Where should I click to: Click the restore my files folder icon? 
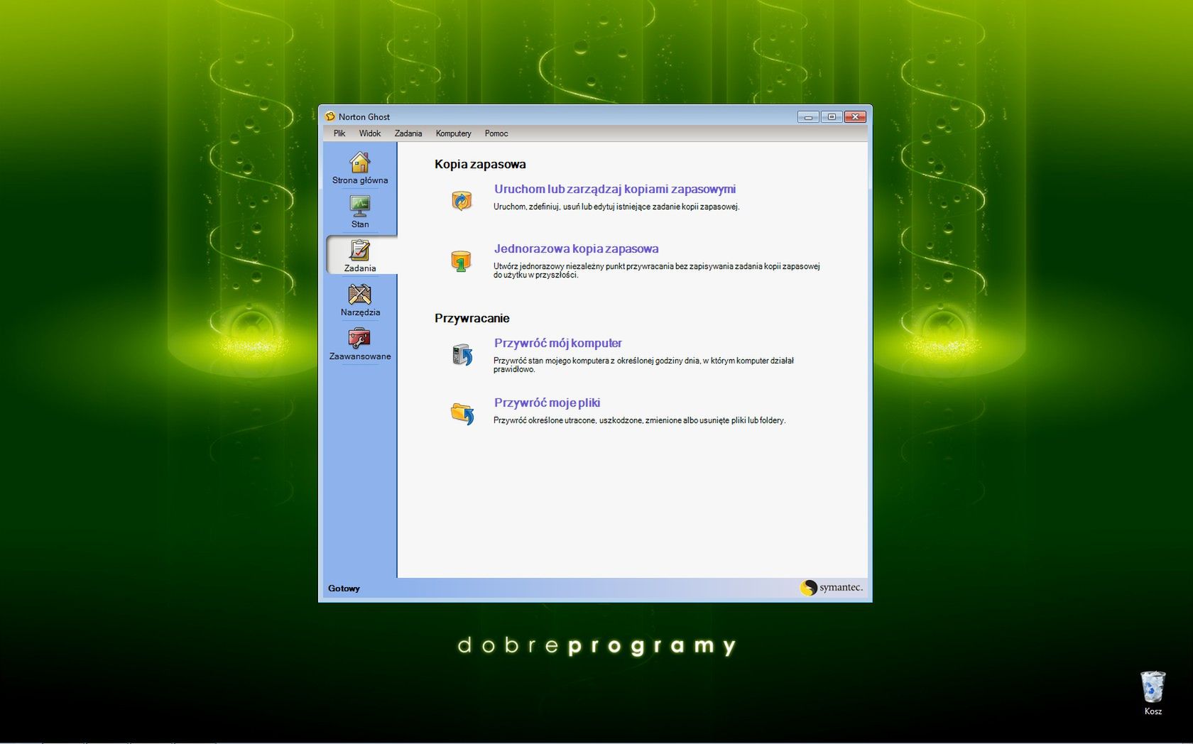coord(462,413)
